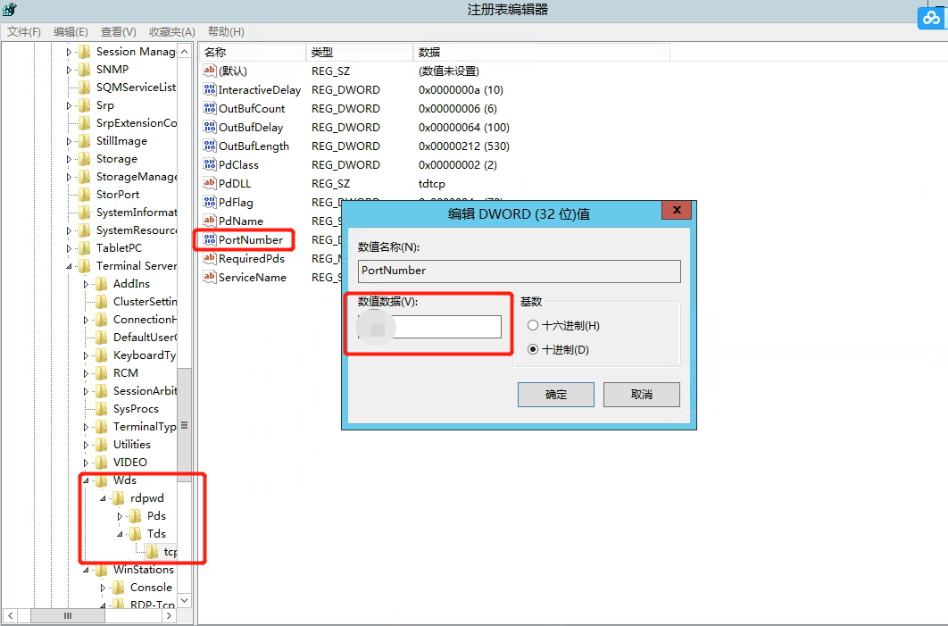This screenshot has width=948, height=626.
Task: Click the 数据 column header
Action: point(542,52)
